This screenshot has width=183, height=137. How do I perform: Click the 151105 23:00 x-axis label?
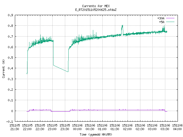[52, 127]
